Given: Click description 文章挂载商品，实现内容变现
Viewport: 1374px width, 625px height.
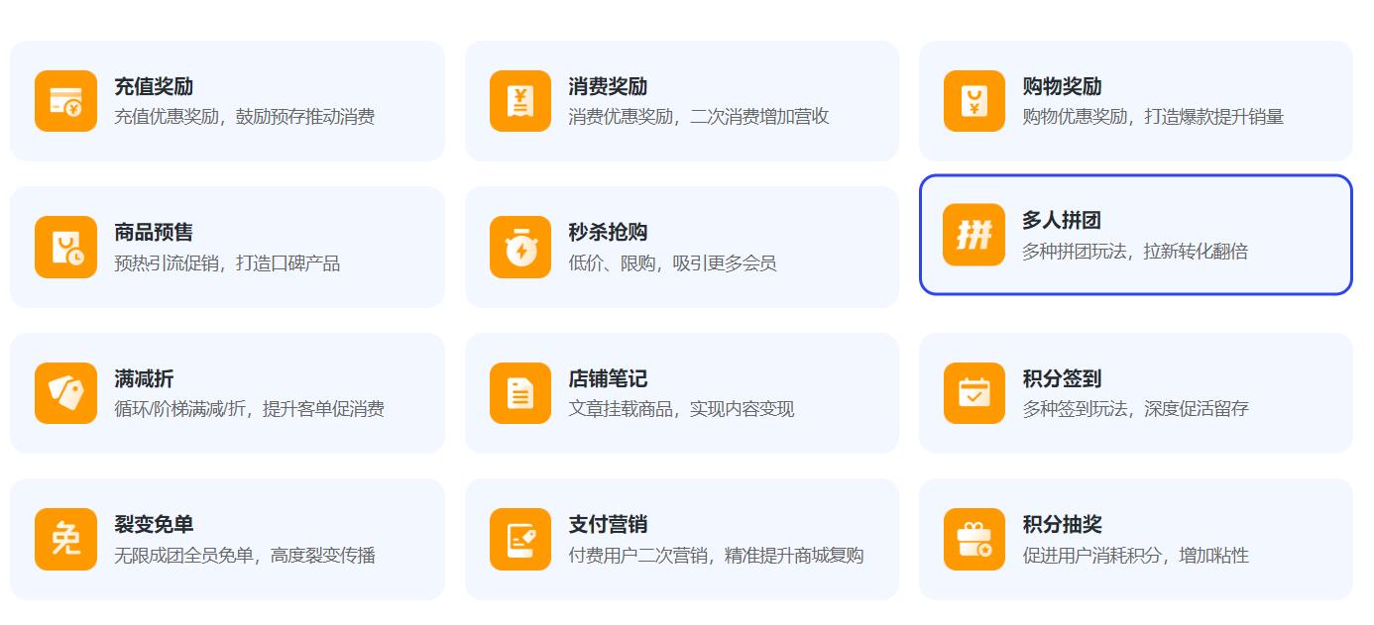Looking at the screenshot, I should tap(681, 409).
